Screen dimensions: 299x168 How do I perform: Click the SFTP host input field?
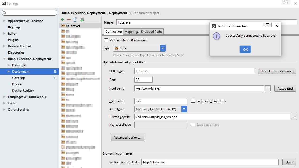coord(194,71)
